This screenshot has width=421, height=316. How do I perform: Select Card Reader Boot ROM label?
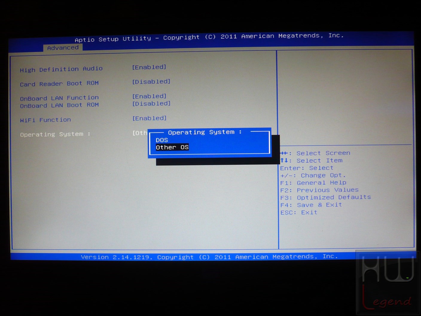click(x=59, y=84)
